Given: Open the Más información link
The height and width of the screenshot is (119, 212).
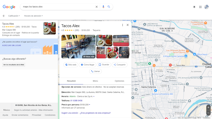Looking at the screenshot, I should pyautogui.click(x=46, y=110).
